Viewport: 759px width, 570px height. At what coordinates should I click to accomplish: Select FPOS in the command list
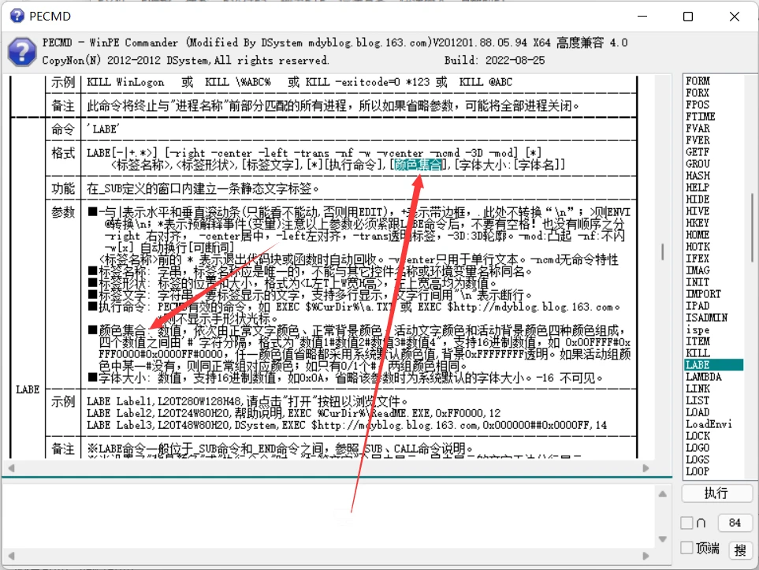click(697, 105)
